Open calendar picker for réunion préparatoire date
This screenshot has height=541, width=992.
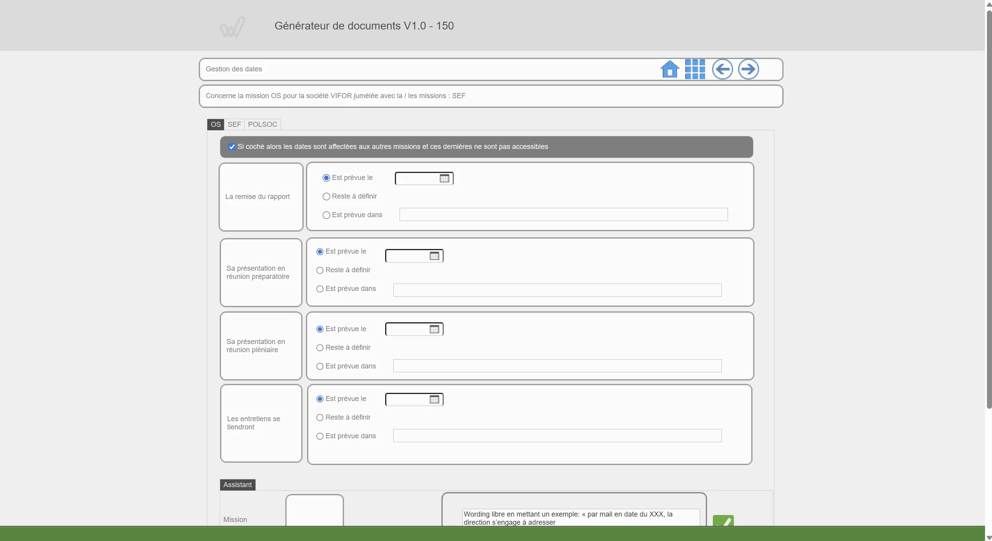pos(434,256)
